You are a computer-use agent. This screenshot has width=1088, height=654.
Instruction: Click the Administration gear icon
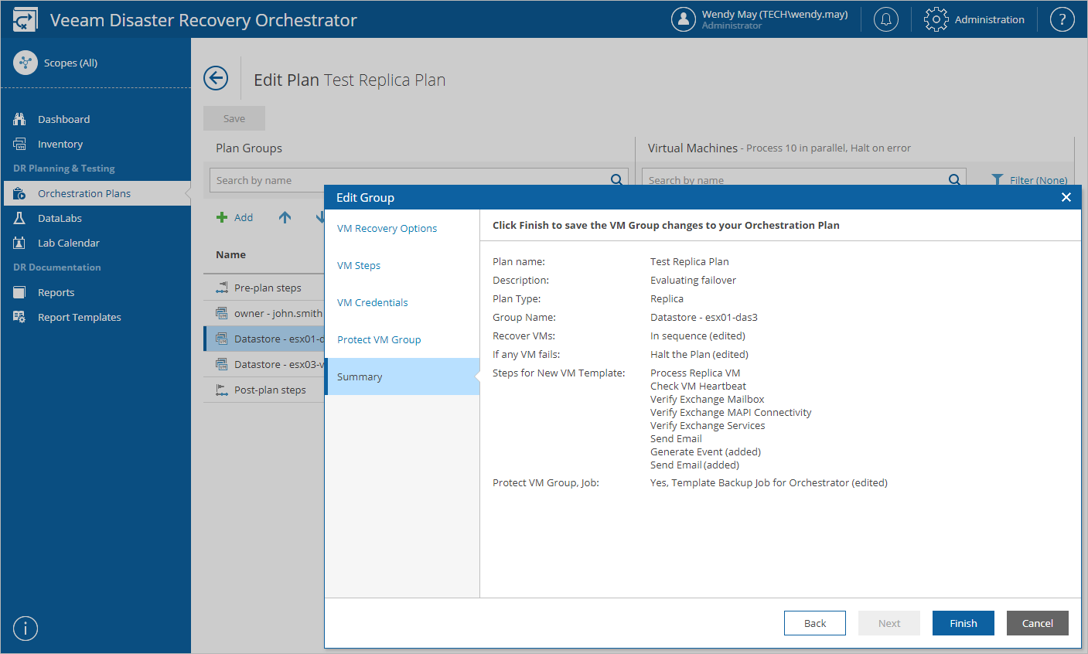point(936,19)
